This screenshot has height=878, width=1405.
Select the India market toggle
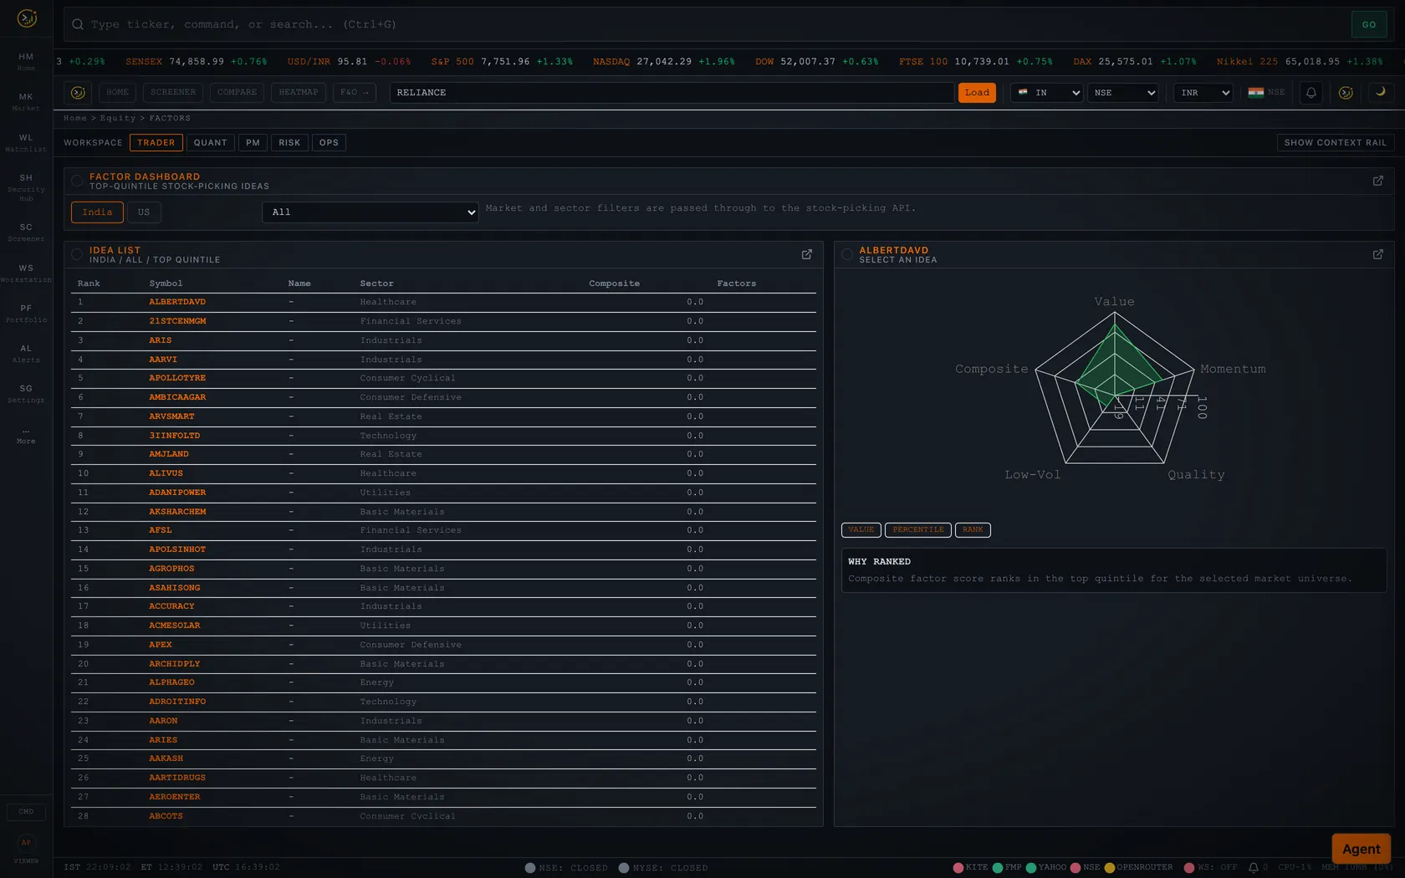coord(97,212)
